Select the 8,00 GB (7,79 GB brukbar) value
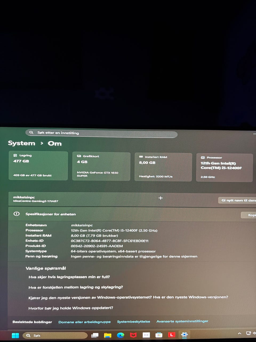Screen dimensions: 256x342 pos(94,235)
